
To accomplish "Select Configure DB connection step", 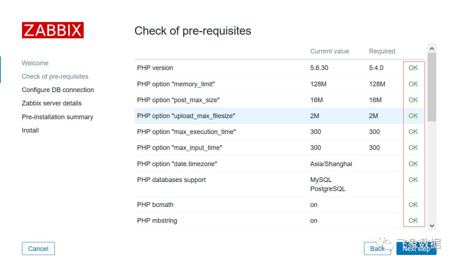I will [58, 90].
